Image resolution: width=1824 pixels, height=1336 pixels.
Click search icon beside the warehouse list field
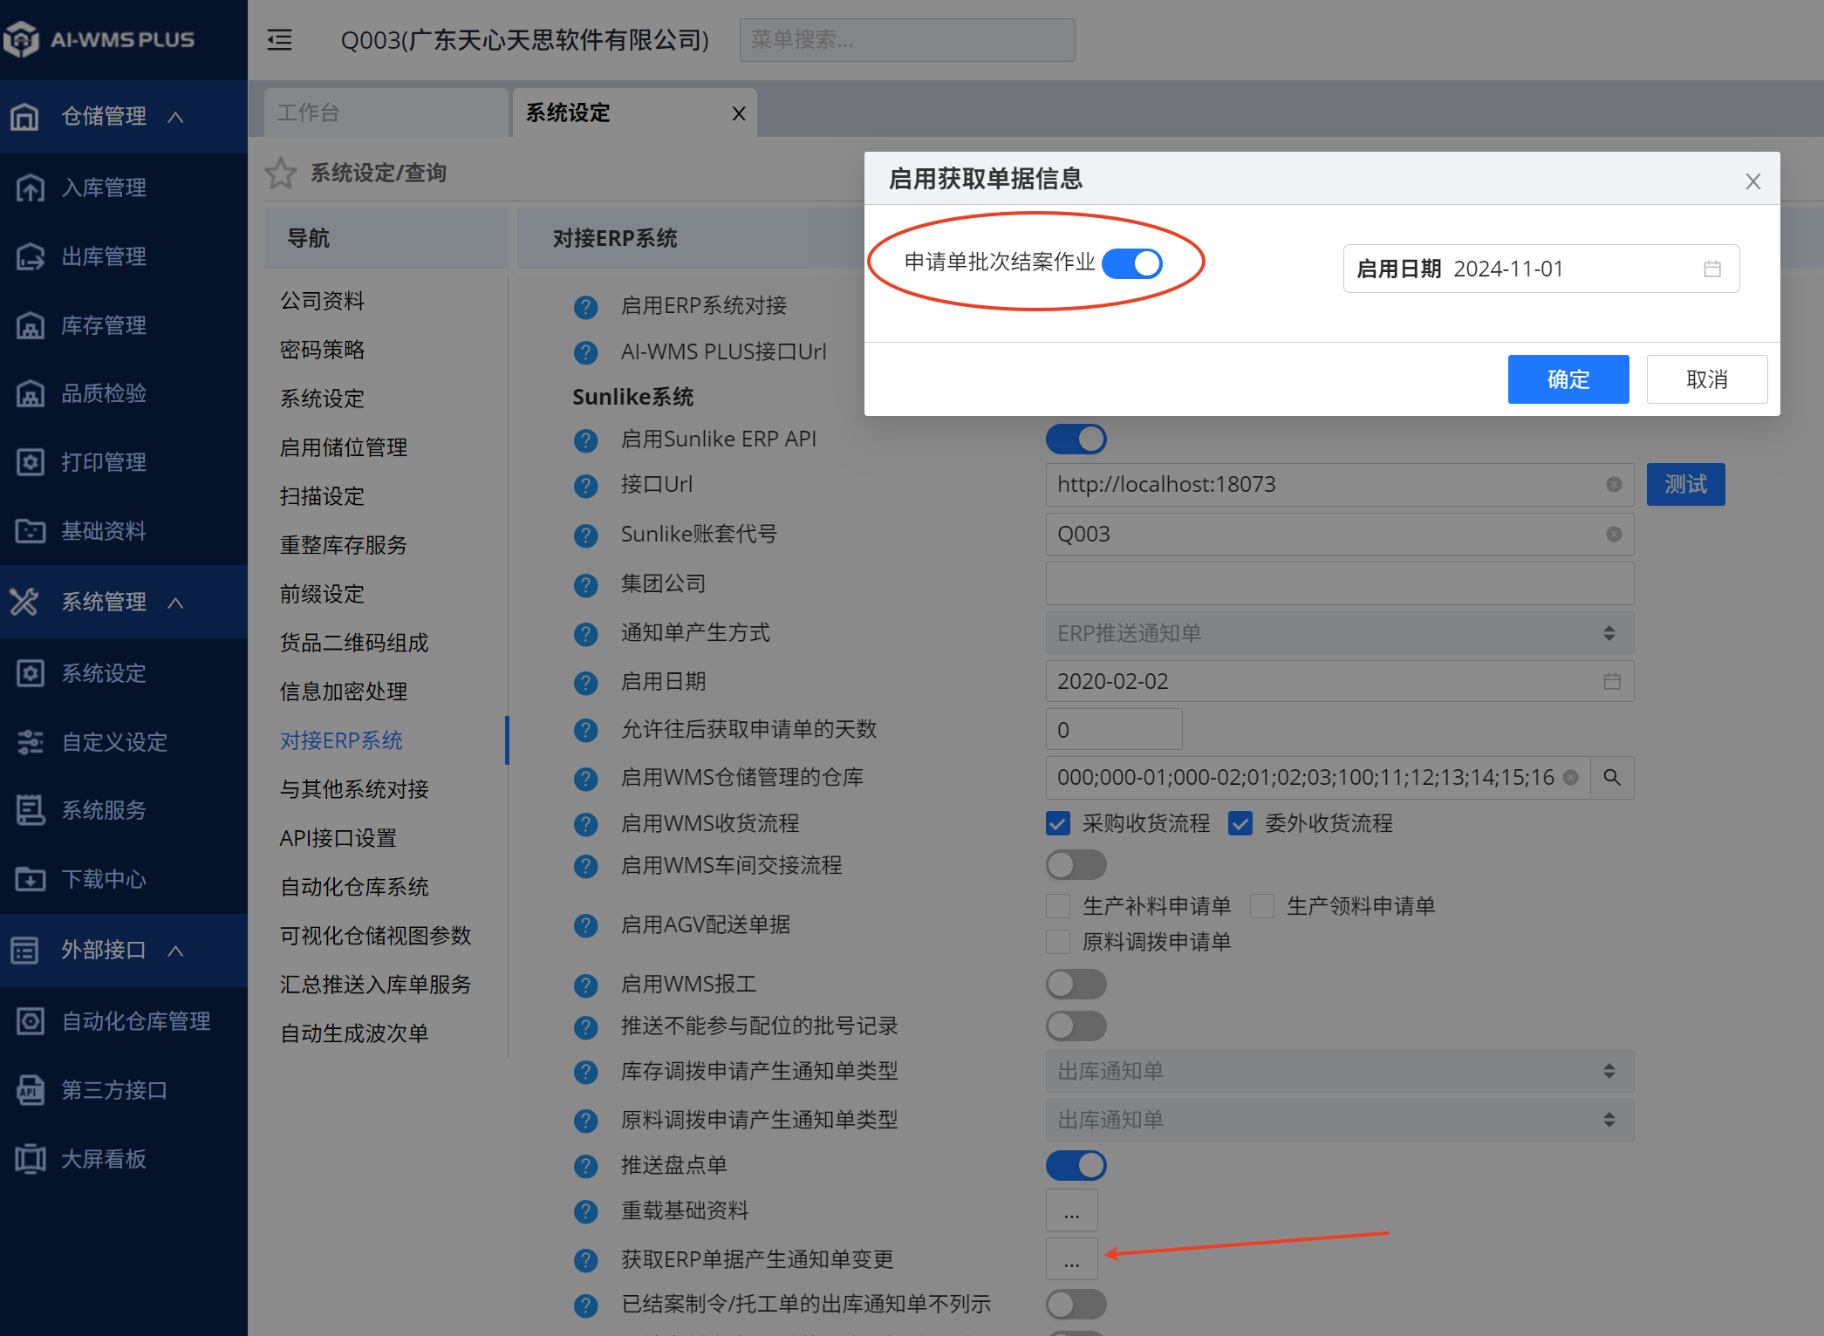(1612, 777)
